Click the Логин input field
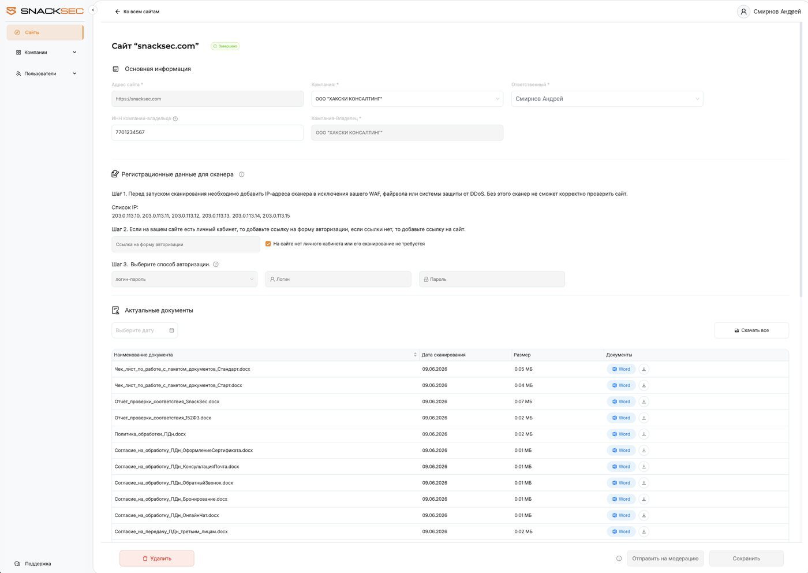808x573 pixels. coord(338,279)
